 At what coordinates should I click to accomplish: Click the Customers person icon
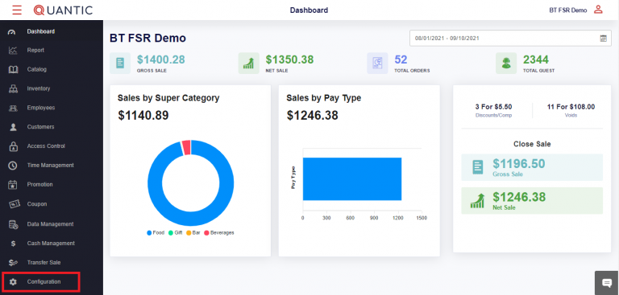13,127
